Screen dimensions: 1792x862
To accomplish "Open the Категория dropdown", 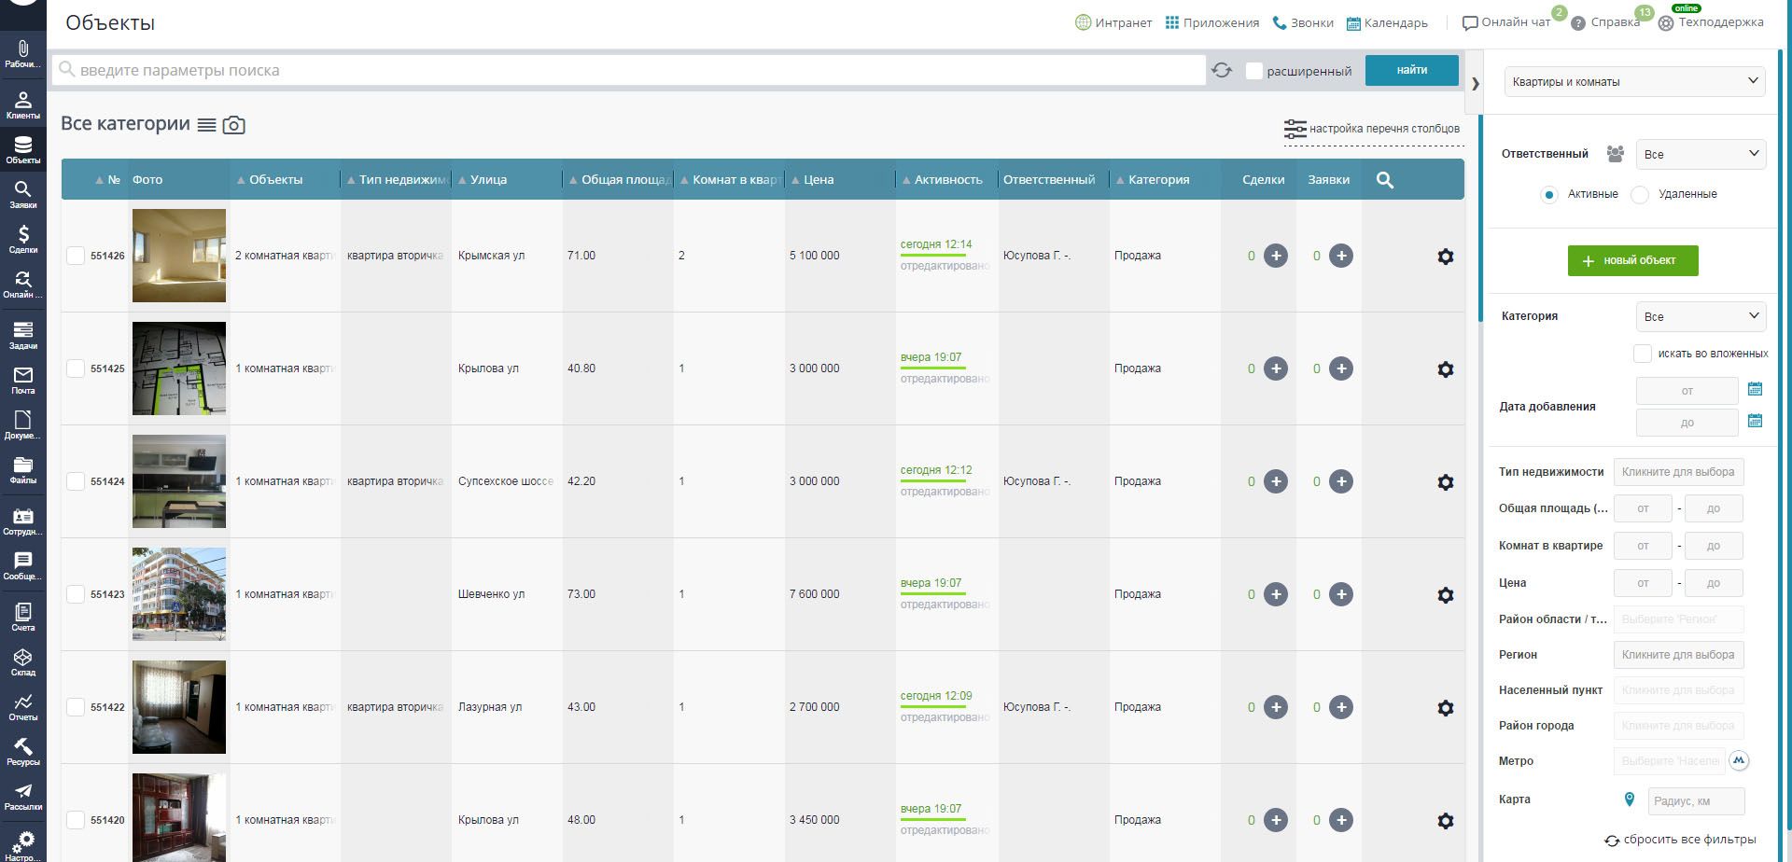I will (1701, 316).
